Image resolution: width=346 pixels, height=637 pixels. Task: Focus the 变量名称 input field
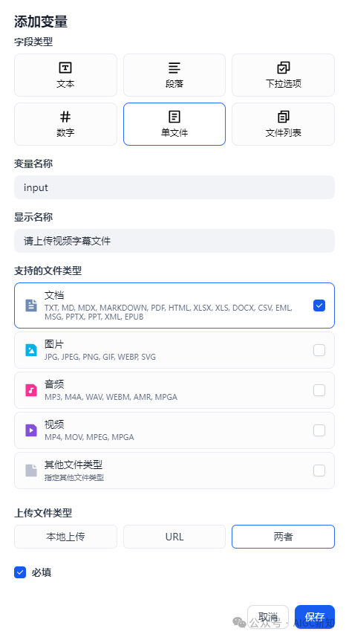174,187
